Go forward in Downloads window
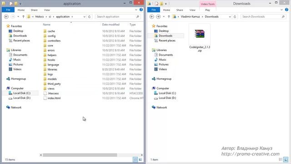 tap(158, 17)
